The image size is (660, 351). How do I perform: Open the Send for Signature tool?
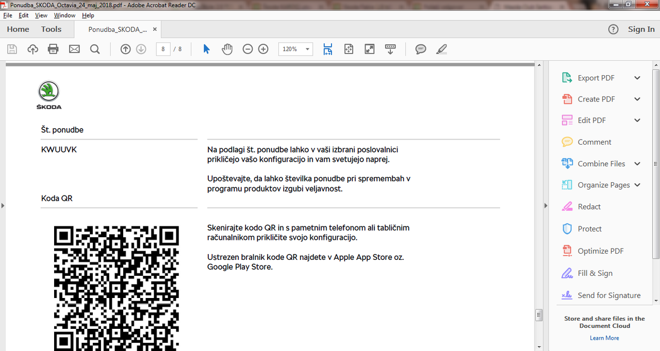click(601, 295)
